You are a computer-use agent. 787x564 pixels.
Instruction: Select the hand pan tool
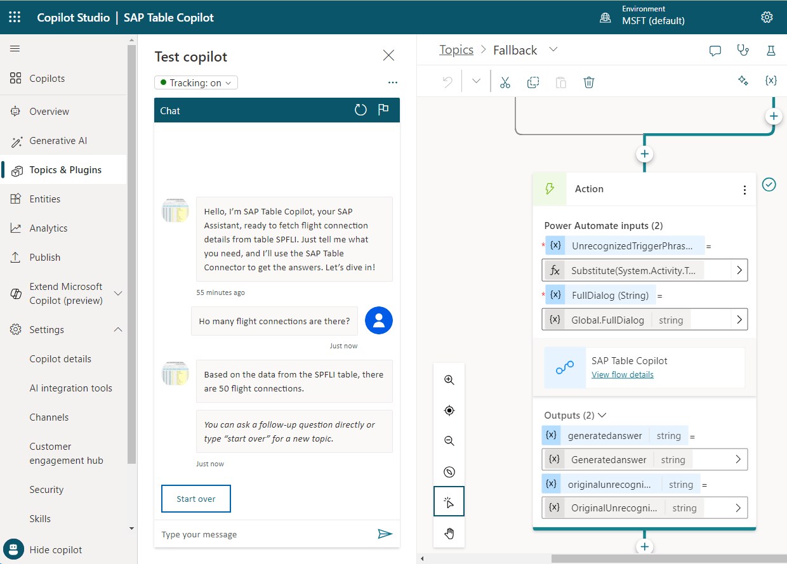449,533
